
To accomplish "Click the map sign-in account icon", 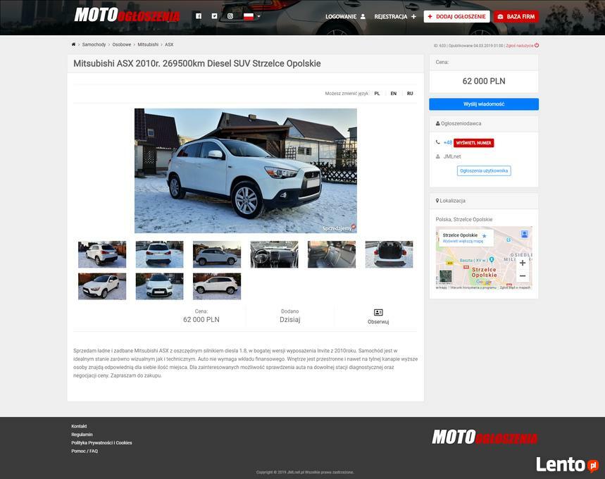I will click(x=525, y=234).
